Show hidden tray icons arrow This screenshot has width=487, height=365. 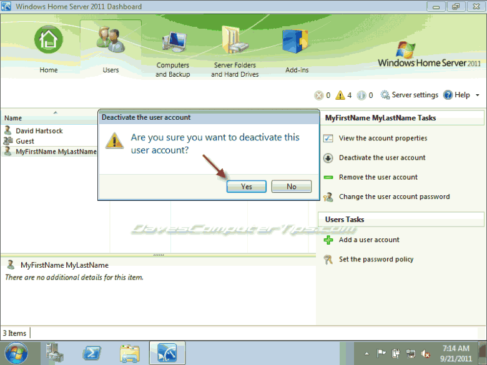point(366,354)
